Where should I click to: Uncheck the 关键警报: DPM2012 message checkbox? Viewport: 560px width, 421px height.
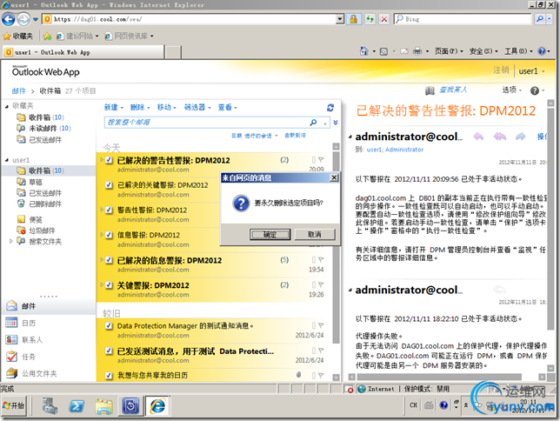tap(109, 284)
